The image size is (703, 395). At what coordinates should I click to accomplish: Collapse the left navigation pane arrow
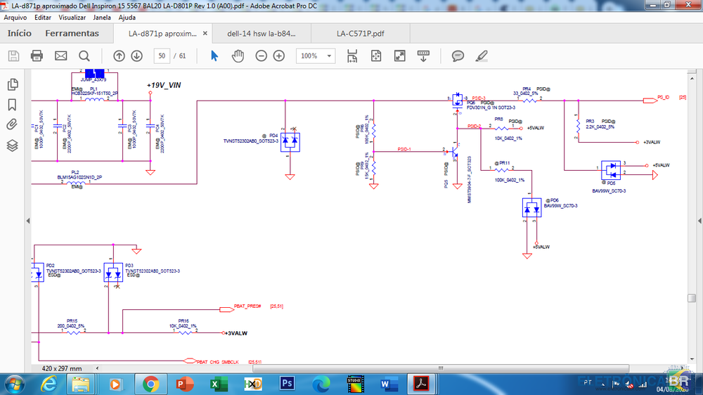point(27,221)
